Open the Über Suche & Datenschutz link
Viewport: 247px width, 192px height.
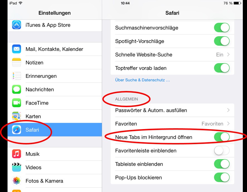(x=142, y=80)
